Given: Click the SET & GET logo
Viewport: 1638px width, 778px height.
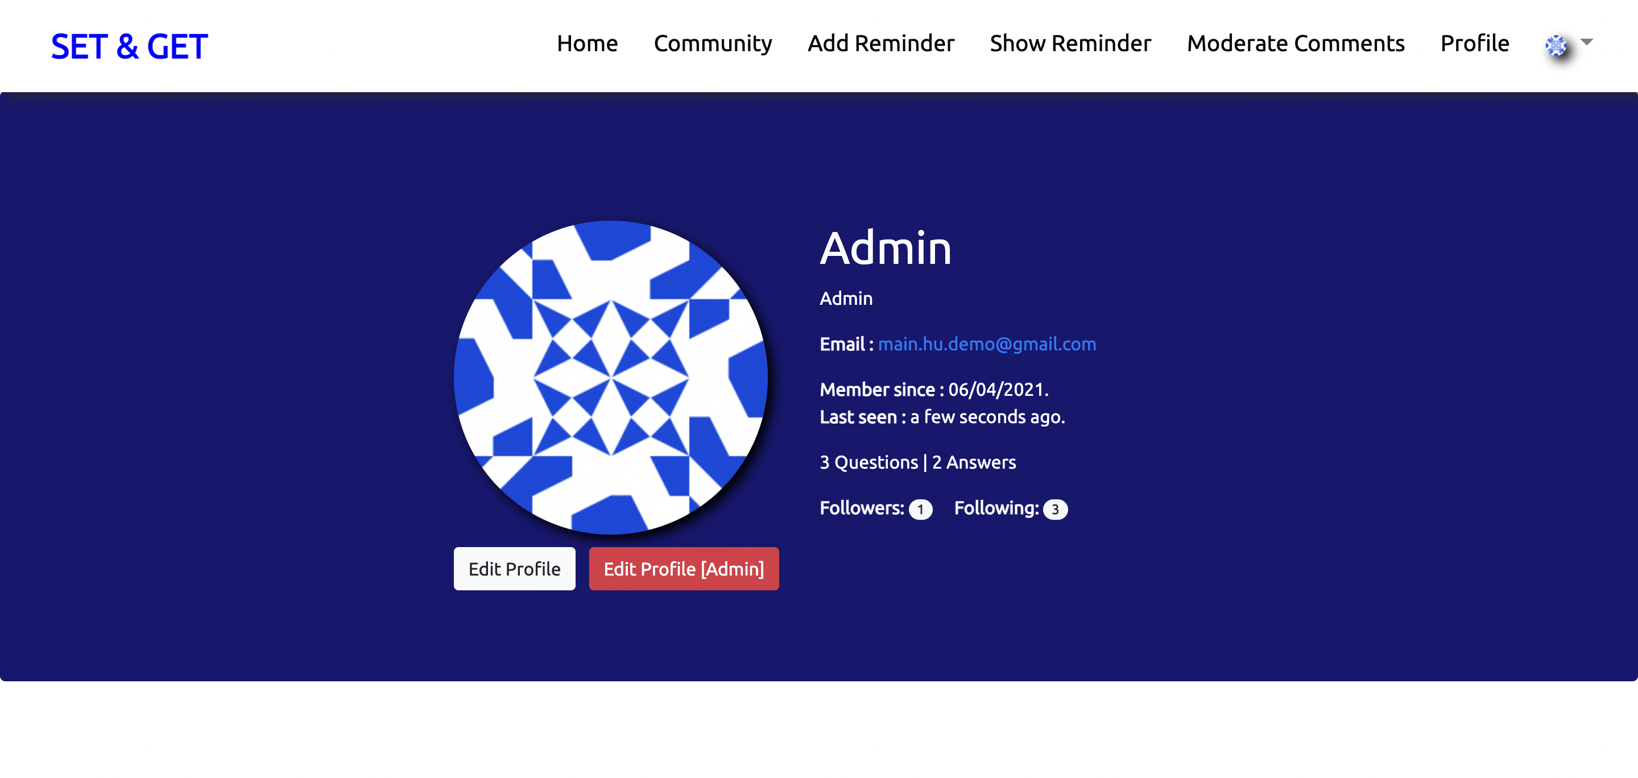Looking at the screenshot, I should click(129, 47).
